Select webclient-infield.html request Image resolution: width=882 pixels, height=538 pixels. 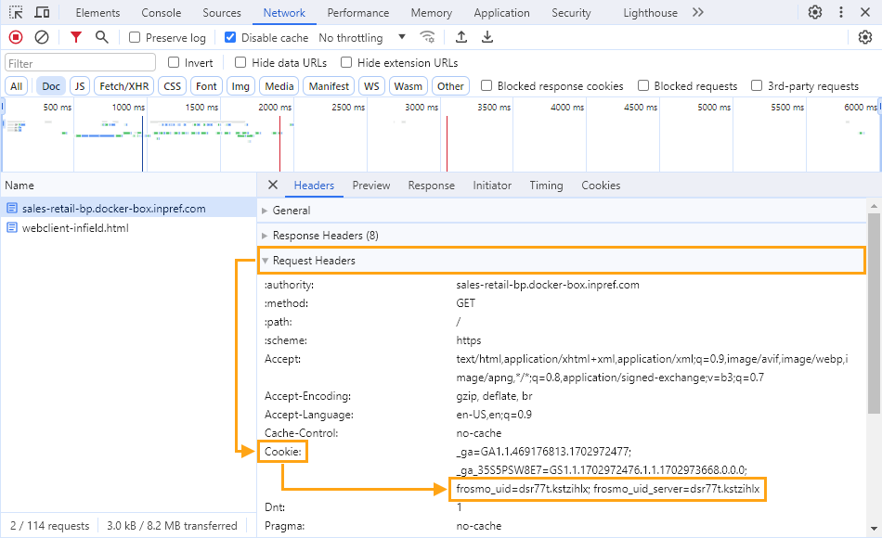tap(74, 228)
